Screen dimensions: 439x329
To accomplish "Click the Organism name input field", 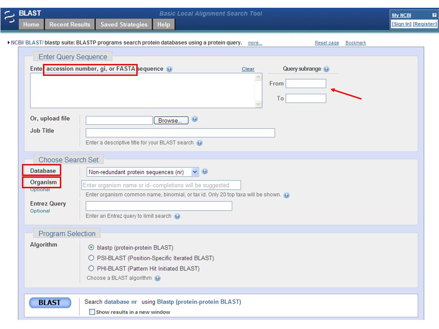I will pos(161,185).
